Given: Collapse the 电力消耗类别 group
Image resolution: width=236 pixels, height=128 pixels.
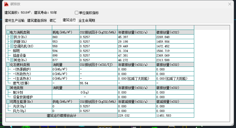Looking at the screenshot, I should click(8, 32).
